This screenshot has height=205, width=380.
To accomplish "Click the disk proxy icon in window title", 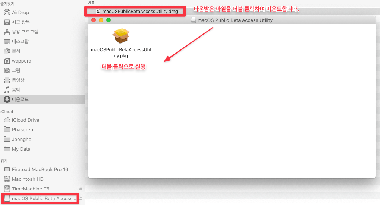I will pos(193,20).
